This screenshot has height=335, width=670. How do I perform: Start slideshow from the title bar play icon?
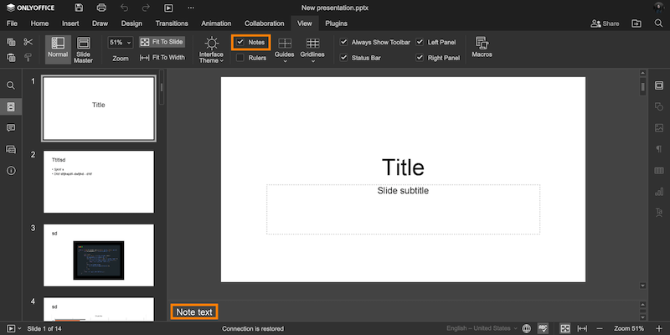[x=168, y=8]
